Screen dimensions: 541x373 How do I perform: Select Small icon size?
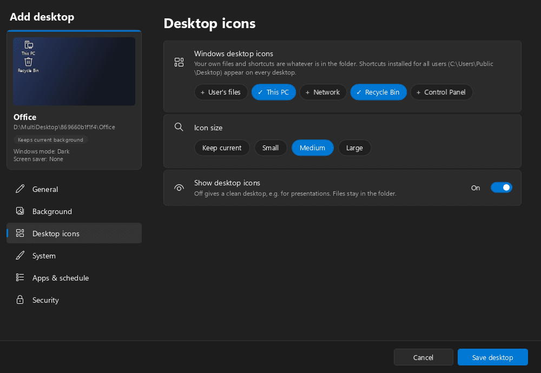pos(270,148)
